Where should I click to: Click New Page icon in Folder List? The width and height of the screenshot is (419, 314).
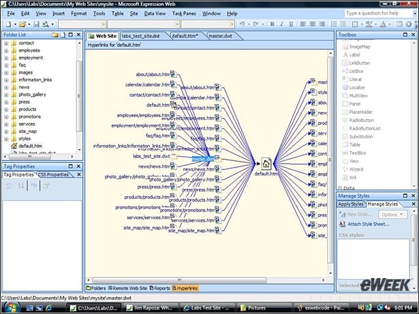pos(63,35)
